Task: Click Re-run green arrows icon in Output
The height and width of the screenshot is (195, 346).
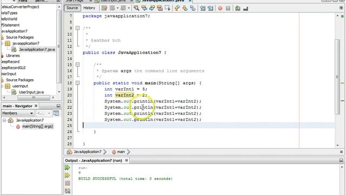Action: click(x=68, y=167)
